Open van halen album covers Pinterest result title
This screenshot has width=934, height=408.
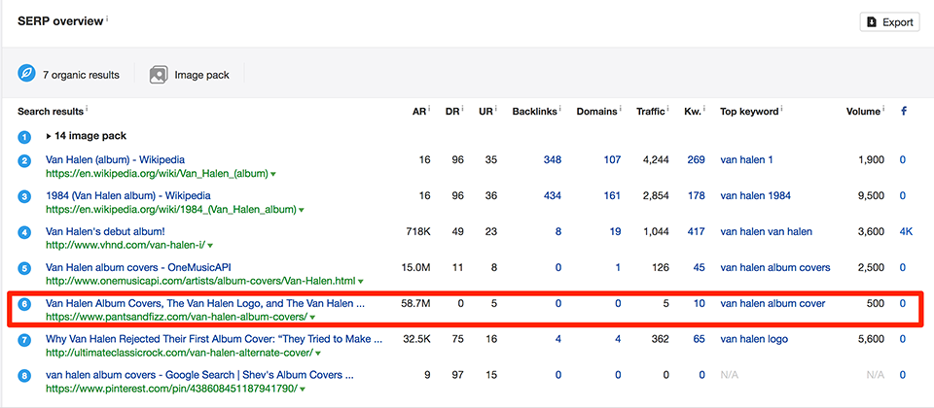click(200, 375)
